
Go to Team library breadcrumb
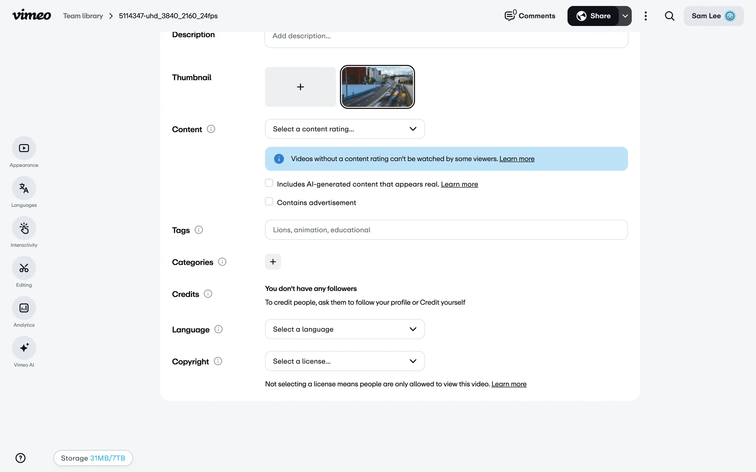click(x=83, y=16)
